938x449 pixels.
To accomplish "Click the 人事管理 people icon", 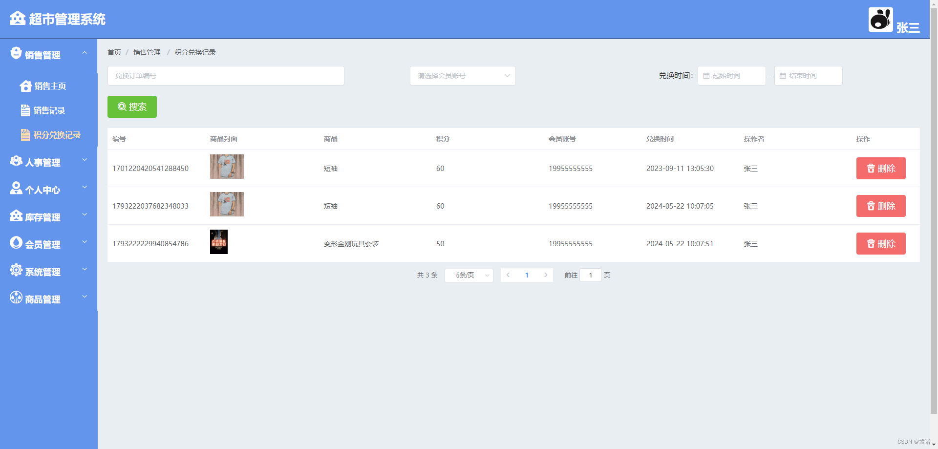I will 16,161.
